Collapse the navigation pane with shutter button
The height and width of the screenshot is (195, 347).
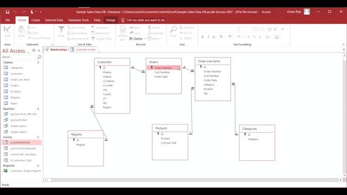coord(39,50)
